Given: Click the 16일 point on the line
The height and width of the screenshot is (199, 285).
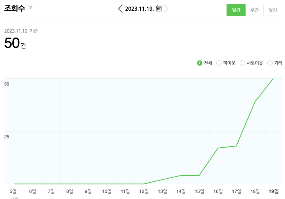Looking at the screenshot, I should 218,148.
